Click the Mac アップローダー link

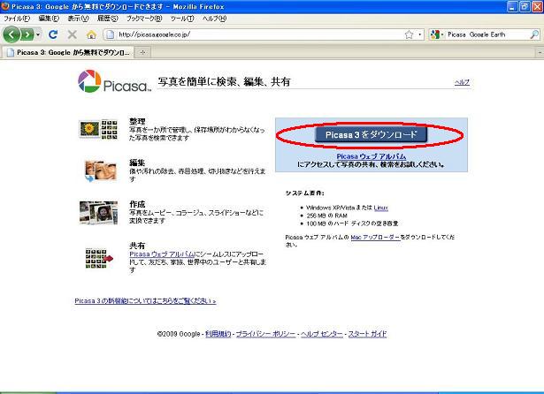[x=375, y=238]
